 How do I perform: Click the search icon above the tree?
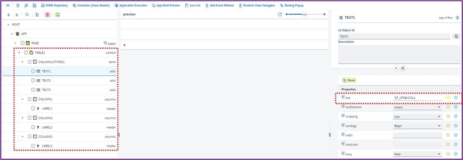click(27, 15)
